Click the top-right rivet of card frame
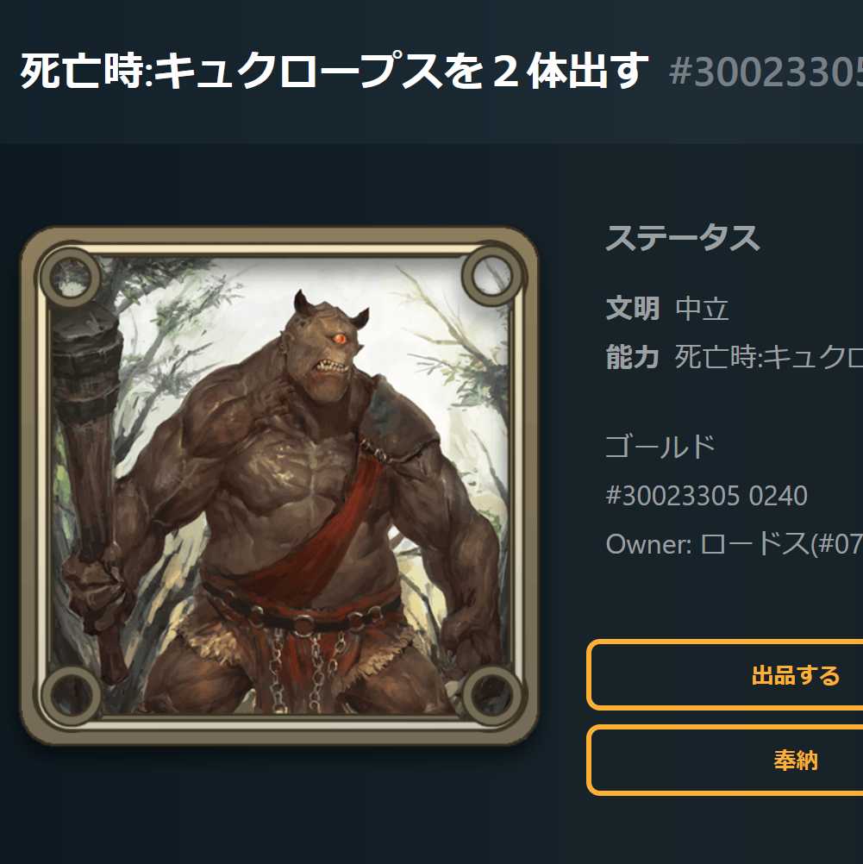Viewport: 863px width, 864px height. pyautogui.click(x=491, y=275)
